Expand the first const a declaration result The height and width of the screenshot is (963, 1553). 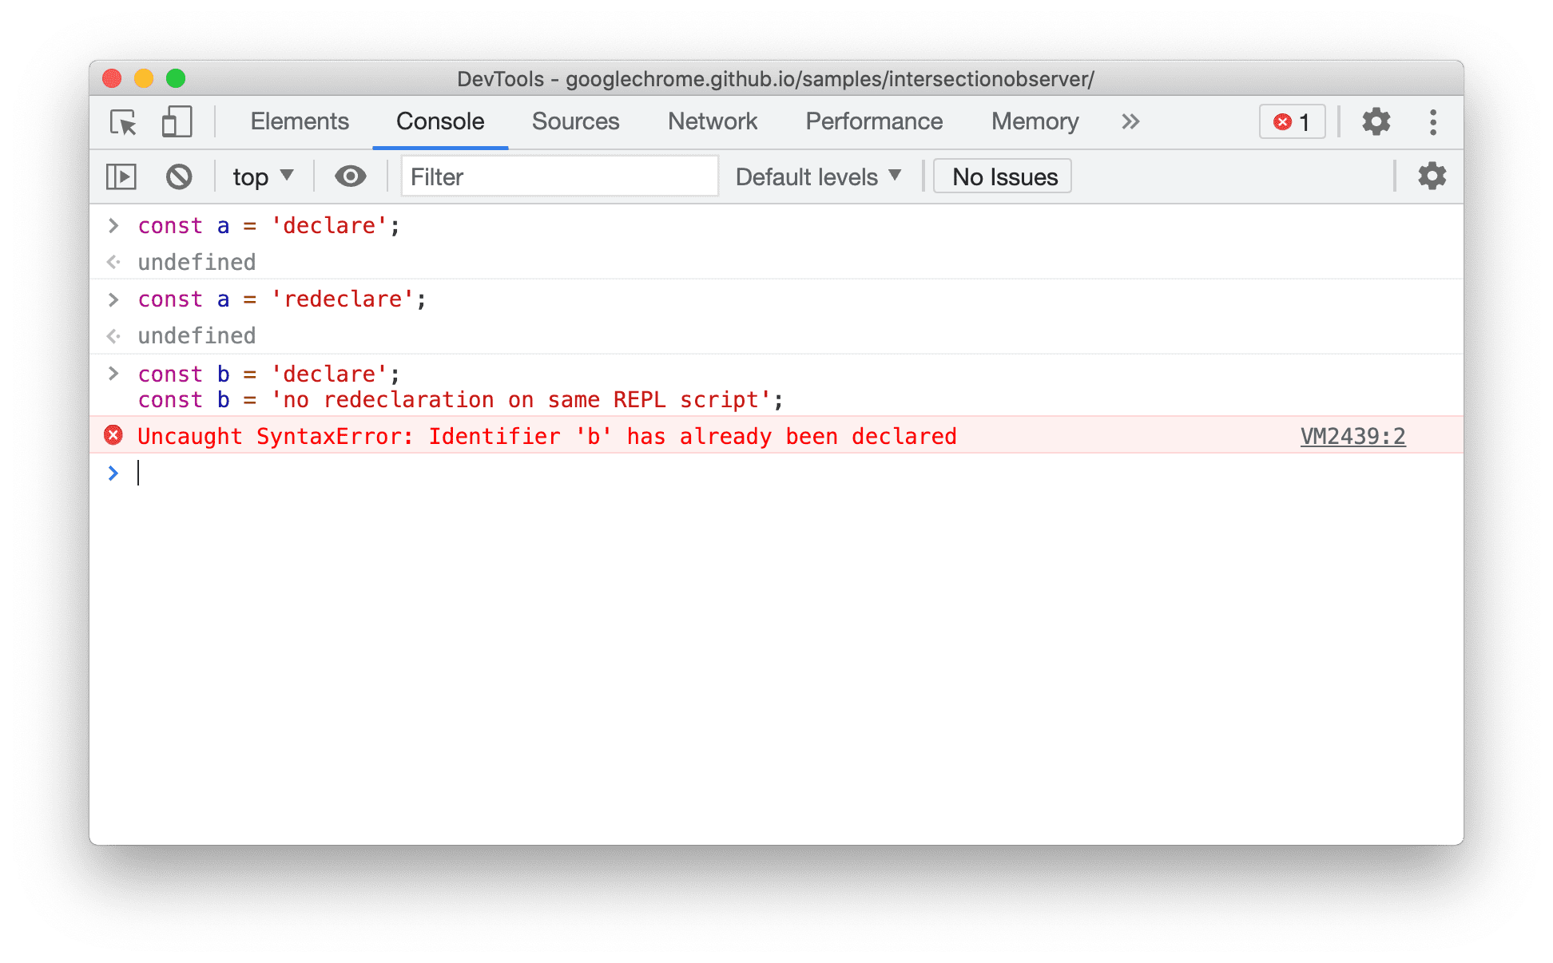(113, 261)
